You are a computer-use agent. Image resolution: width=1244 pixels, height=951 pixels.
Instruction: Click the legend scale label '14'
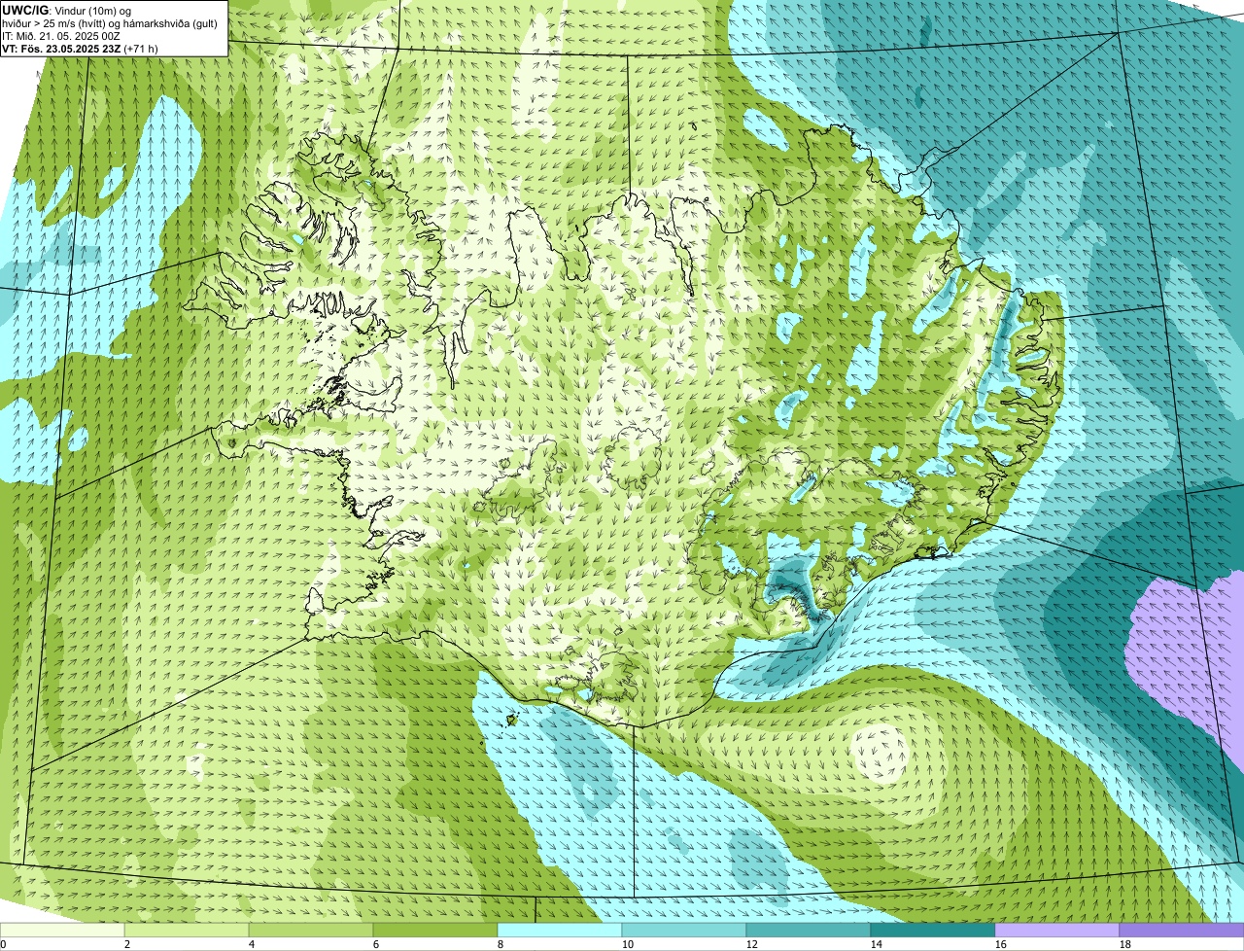[x=877, y=944]
